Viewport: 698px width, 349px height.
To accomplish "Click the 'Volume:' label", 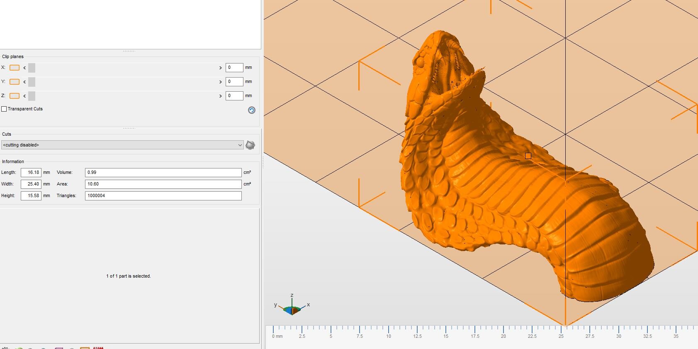I will click(65, 172).
